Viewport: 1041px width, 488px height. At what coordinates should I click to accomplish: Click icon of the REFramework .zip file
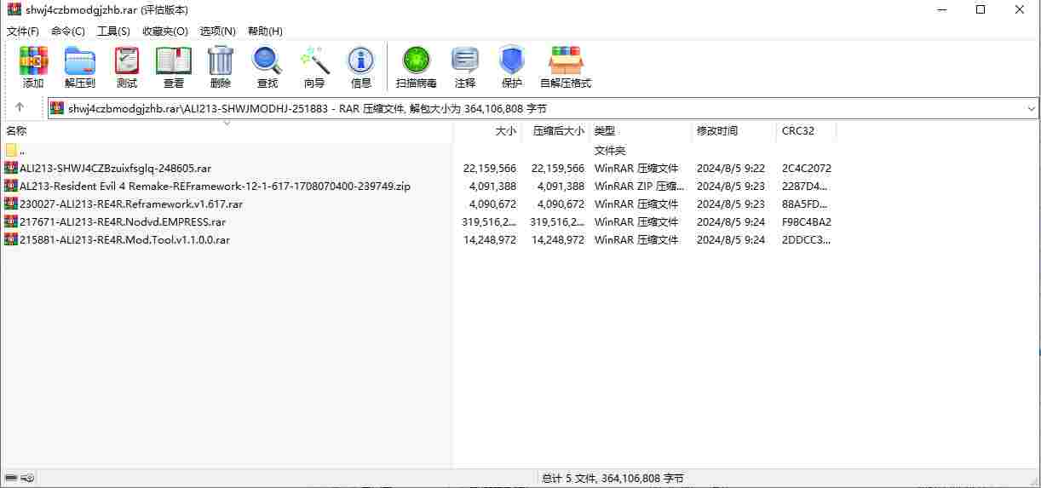click(x=11, y=186)
